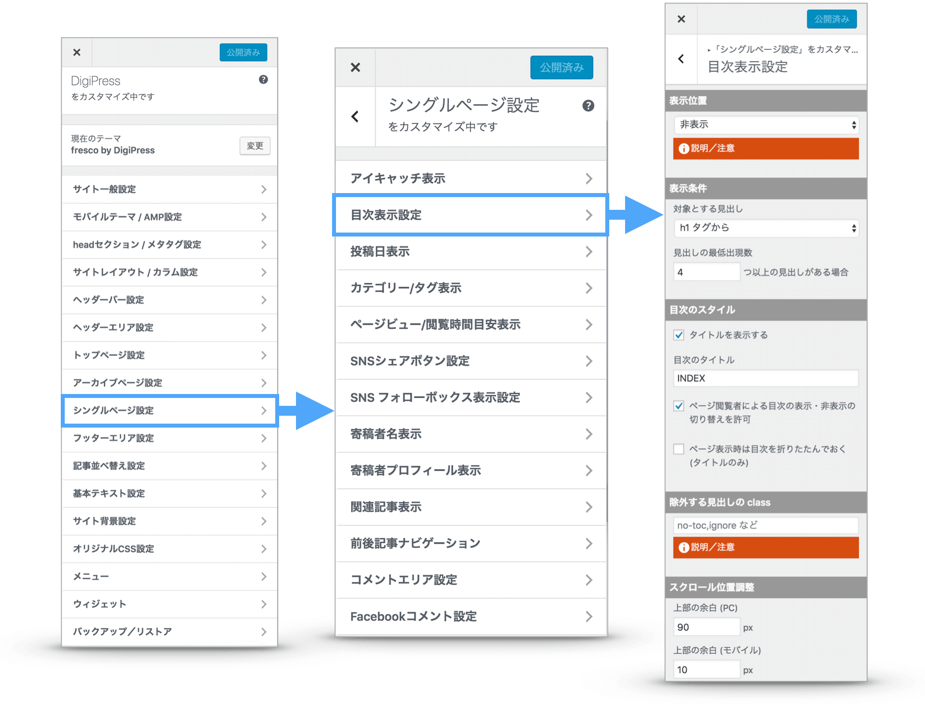
Task: Toggle ページ閲覧者による目次の表示・非表示 checkbox
Action: pyautogui.click(x=679, y=406)
